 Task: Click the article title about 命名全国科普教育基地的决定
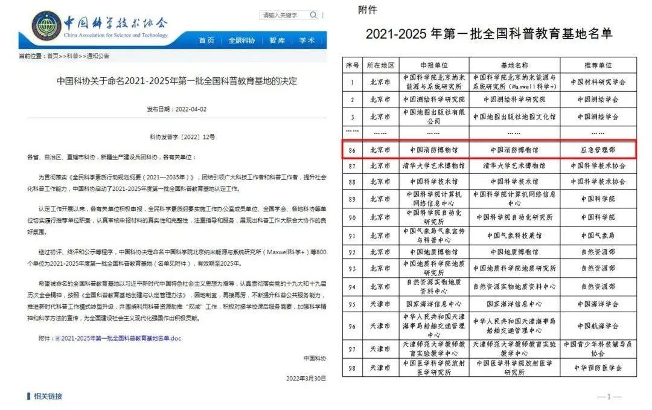(177, 80)
